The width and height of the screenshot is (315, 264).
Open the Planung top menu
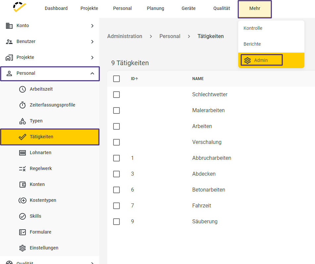156,9
